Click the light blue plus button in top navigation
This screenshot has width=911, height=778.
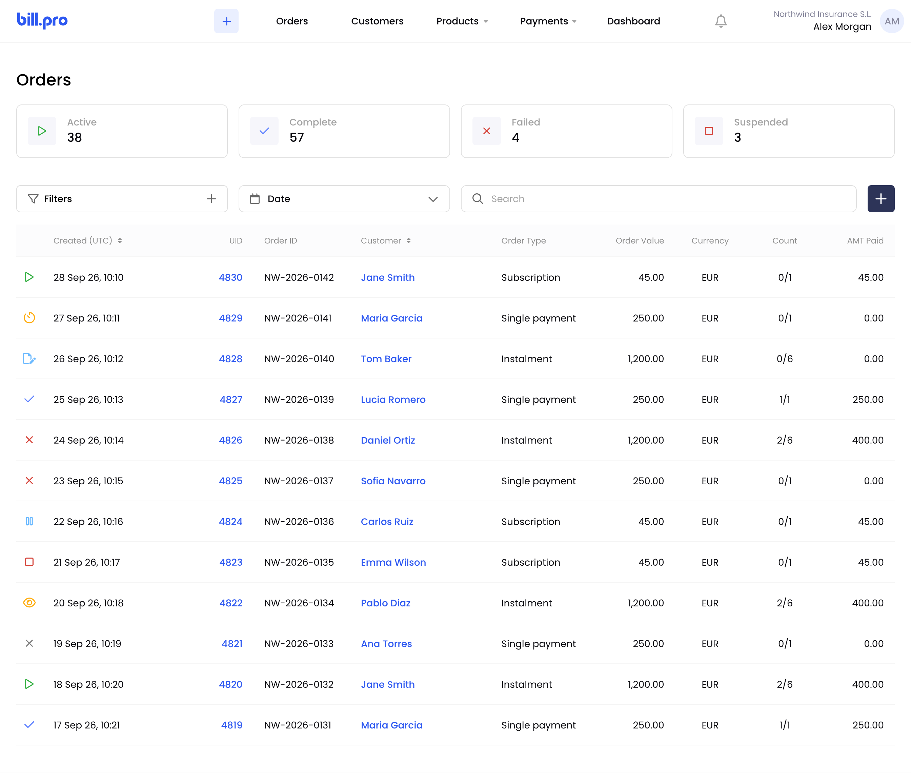226,21
